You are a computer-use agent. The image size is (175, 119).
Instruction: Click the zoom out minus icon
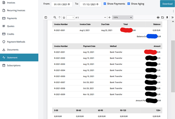(105, 17)
